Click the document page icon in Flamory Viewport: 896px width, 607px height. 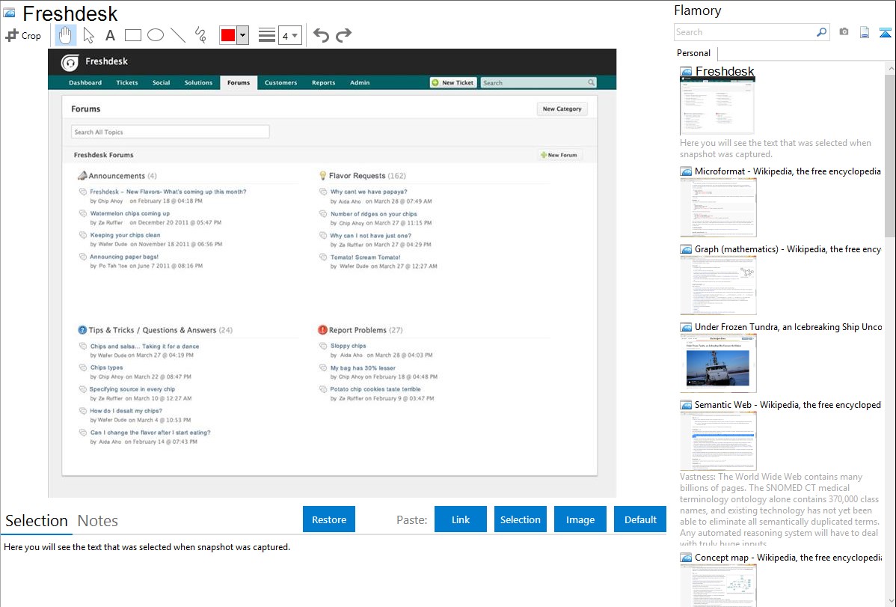tap(865, 32)
